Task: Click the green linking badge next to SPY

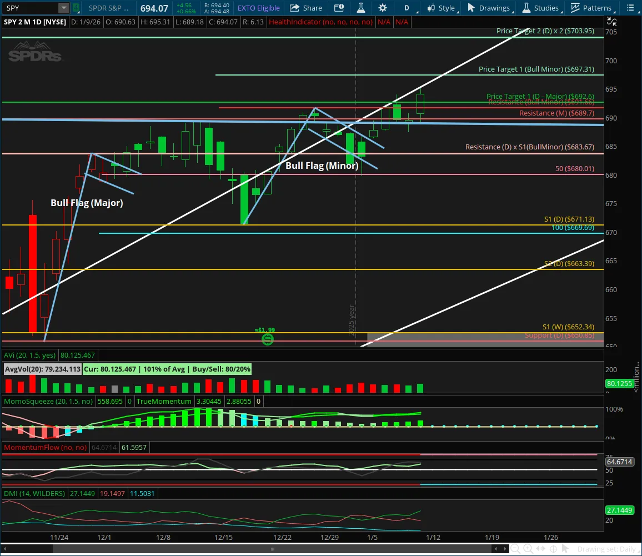Action: (76, 8)
